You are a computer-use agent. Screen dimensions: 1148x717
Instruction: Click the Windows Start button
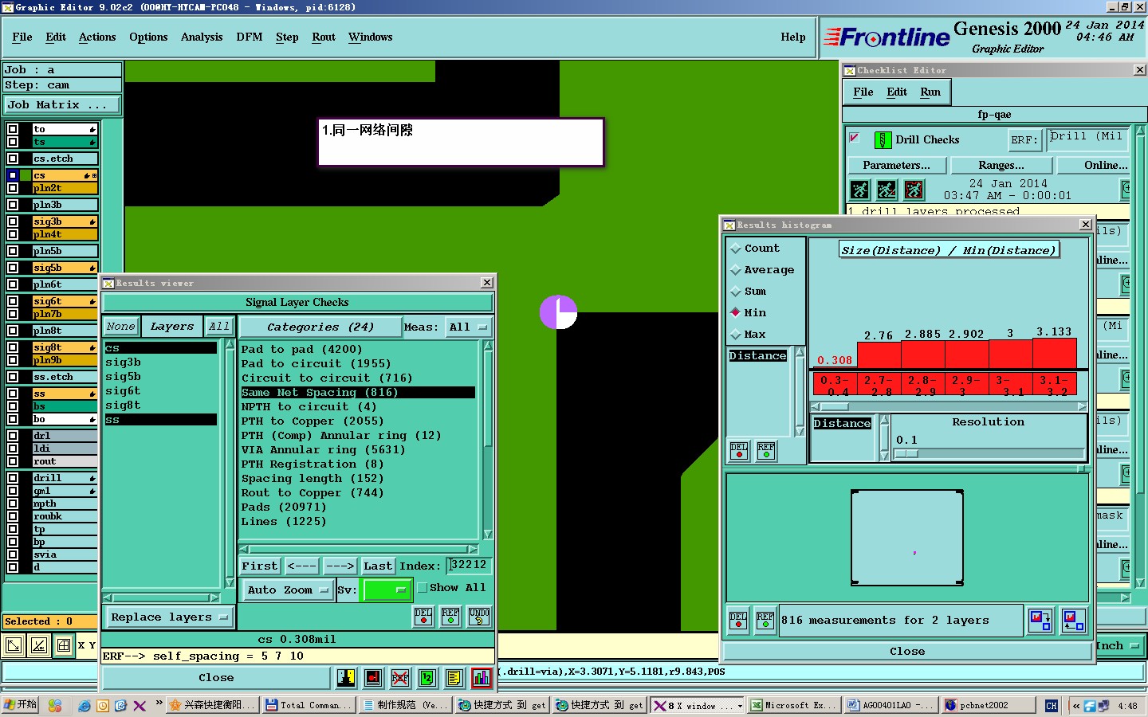pyautogui.click(x=20, y=705)
